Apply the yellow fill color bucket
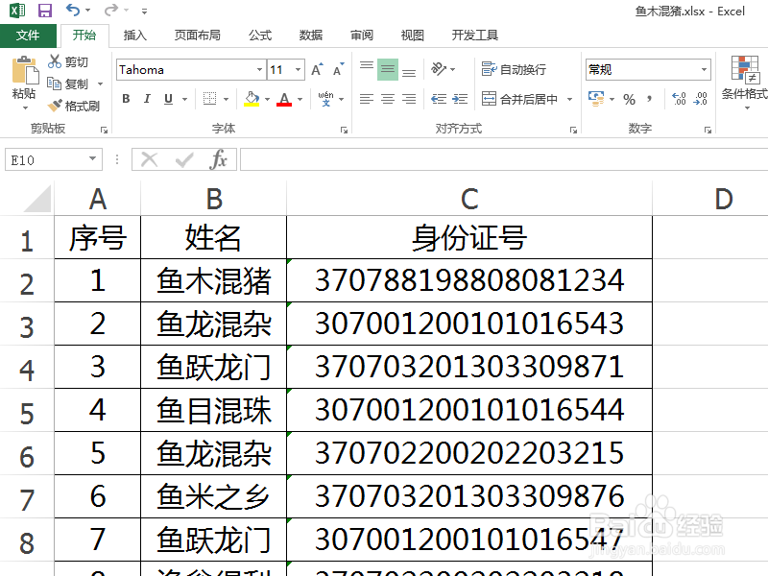The height and width of the screenshot is (576, 768). [252, 99]
